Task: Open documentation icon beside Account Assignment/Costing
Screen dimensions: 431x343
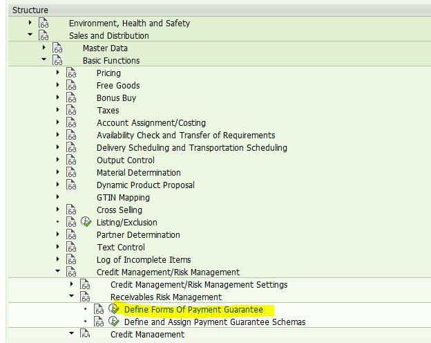Action: click(x=71, y=123)
